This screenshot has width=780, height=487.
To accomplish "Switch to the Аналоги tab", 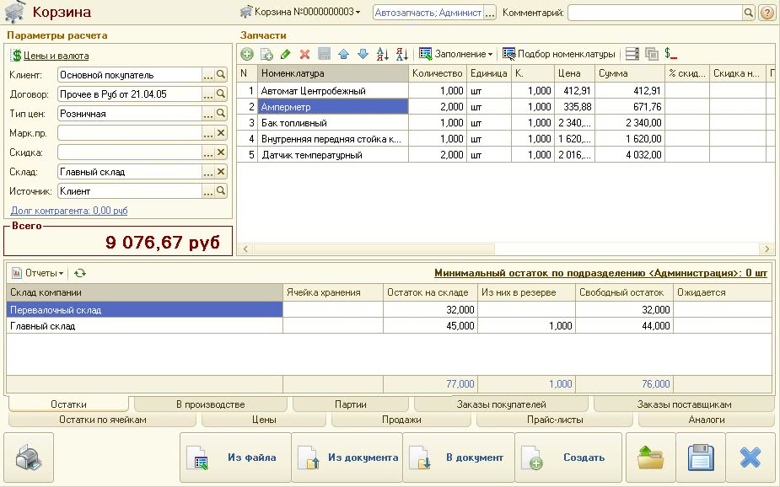I will click(707, 420).
